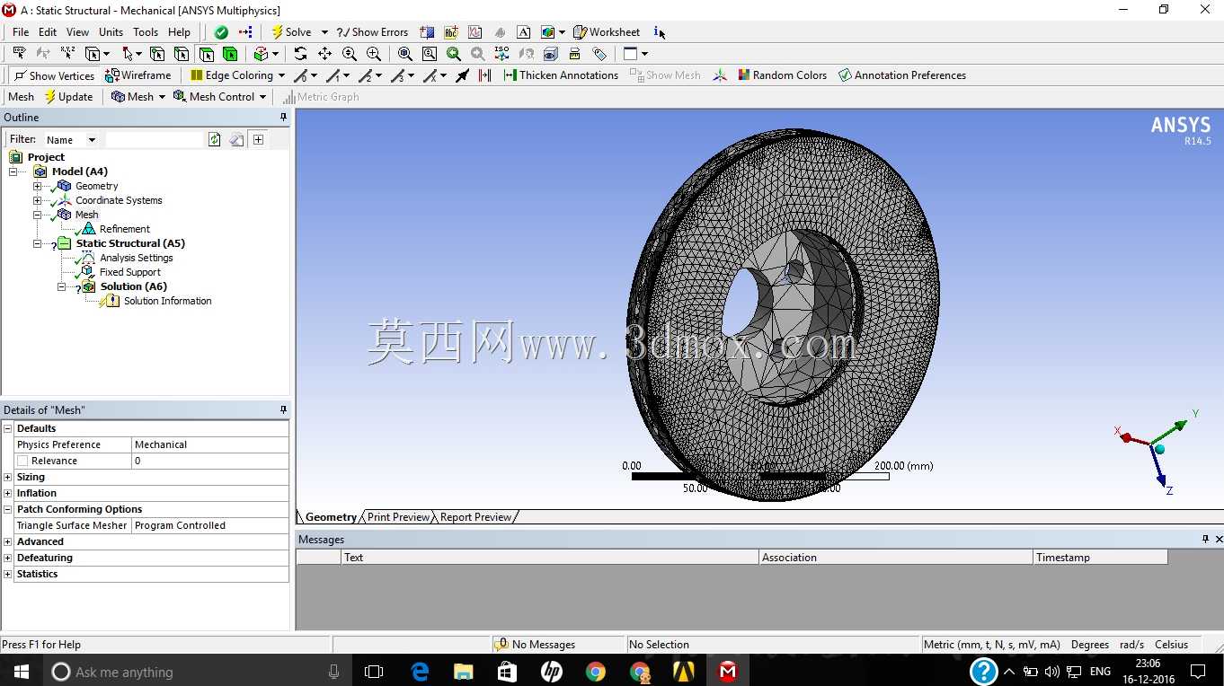Toggle Random Colors
The width and height of the screenshot is (1224, 686).
[x=782, y=75]
